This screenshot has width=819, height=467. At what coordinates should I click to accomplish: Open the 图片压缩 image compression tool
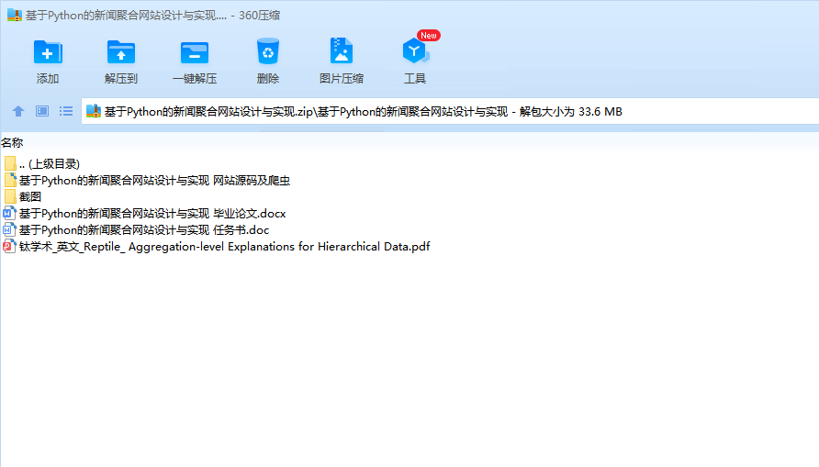tap(341, 51)
